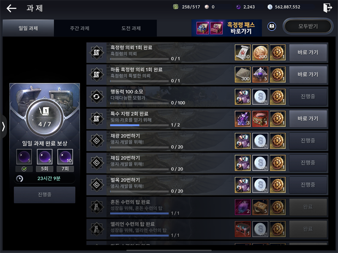Switch to the 주간 과제 tab
Viewport: 338px width, 253px height.
click(x=79, y=28)
